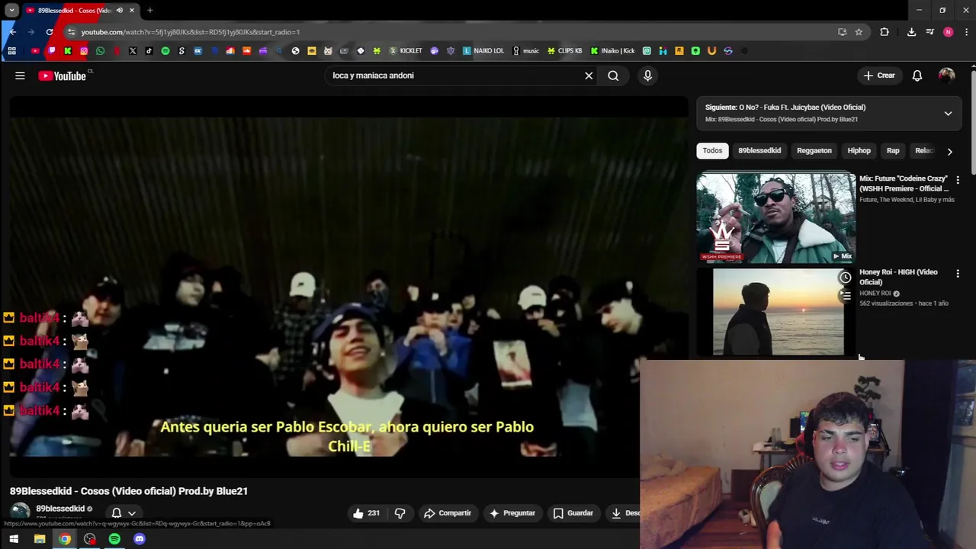Open Chrome three-dot menu
This screenshot has height=549, width=976.
click(x=966, y=32)
